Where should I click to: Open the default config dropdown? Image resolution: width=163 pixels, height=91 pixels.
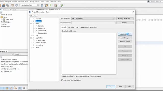tap(38, 5)
